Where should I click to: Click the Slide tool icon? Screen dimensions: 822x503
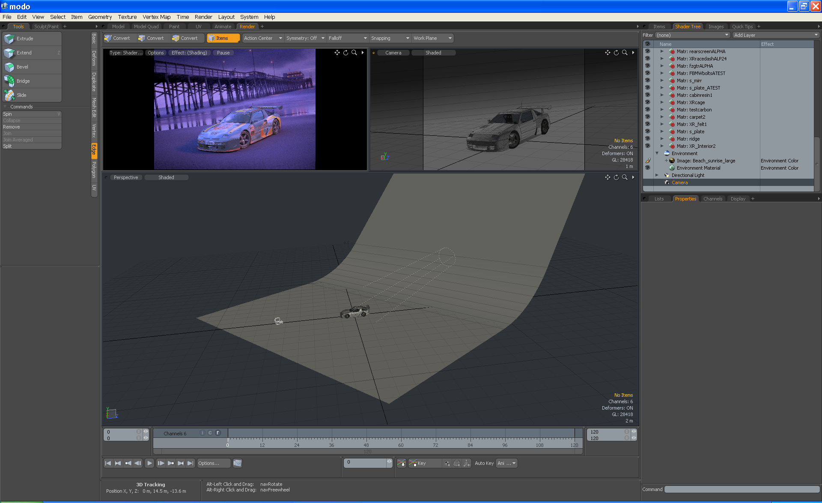[9, 95]
